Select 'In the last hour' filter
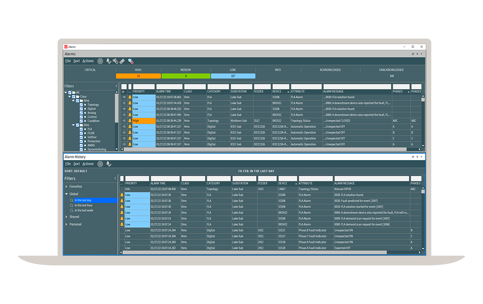Screen dimensions: 483x304 [x=83, y=205]
